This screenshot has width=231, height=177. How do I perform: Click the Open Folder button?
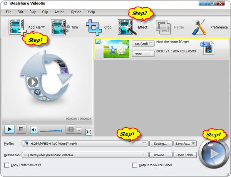(x=185, y=155)
